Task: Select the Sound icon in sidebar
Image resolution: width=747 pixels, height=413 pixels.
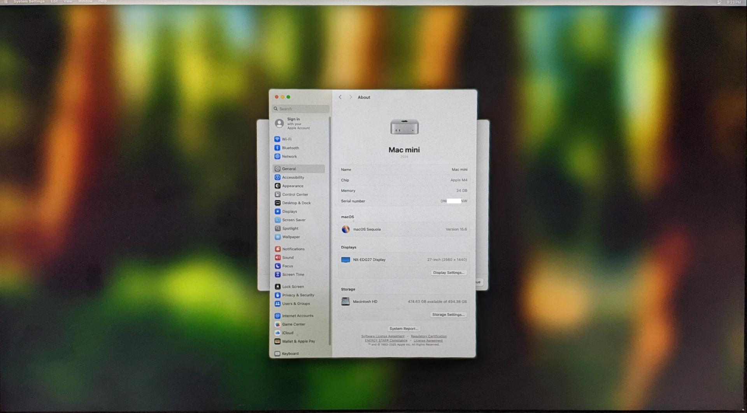Action: 277,258
